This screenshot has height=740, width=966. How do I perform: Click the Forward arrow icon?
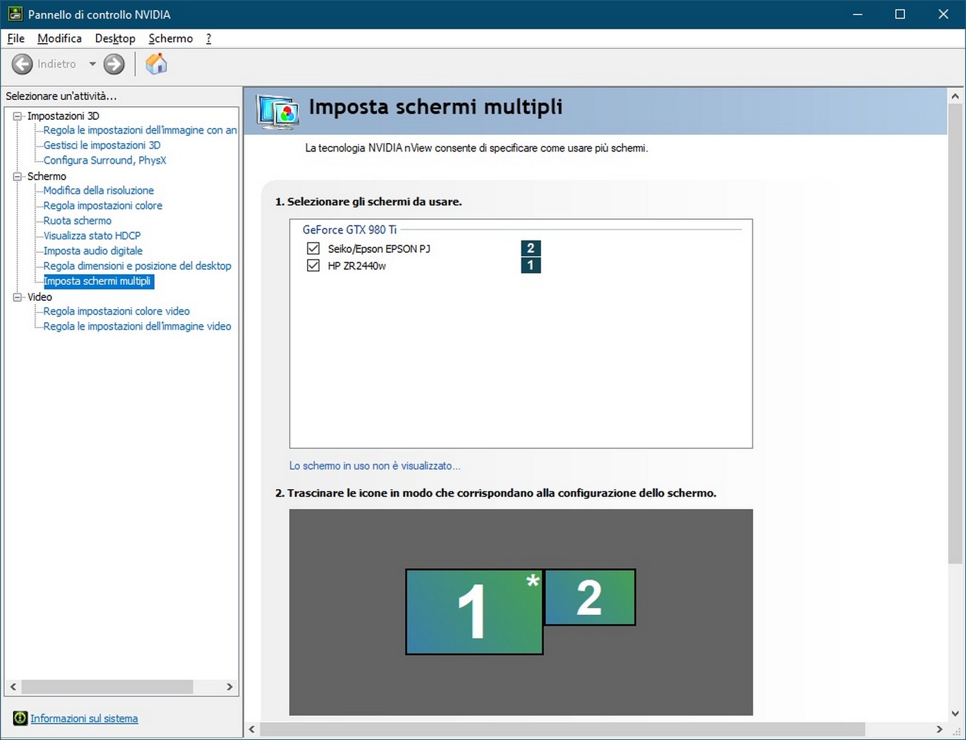[x=114, y=64]
